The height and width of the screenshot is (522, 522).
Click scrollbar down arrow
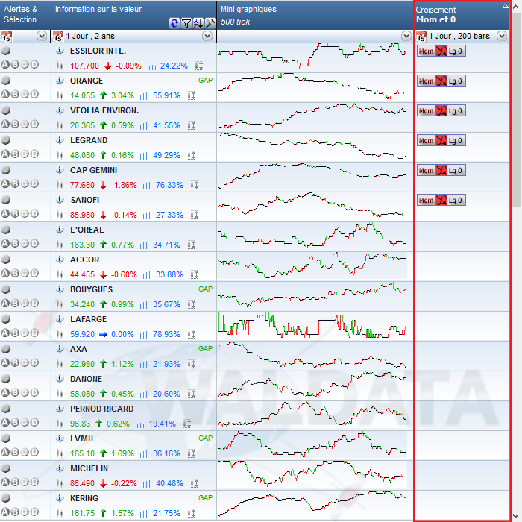517,516
